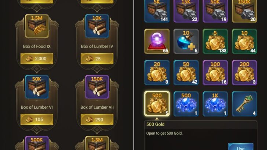Use the selected 500 Gold item
This screenshot has width=267, height=150.
coord(241,147)
